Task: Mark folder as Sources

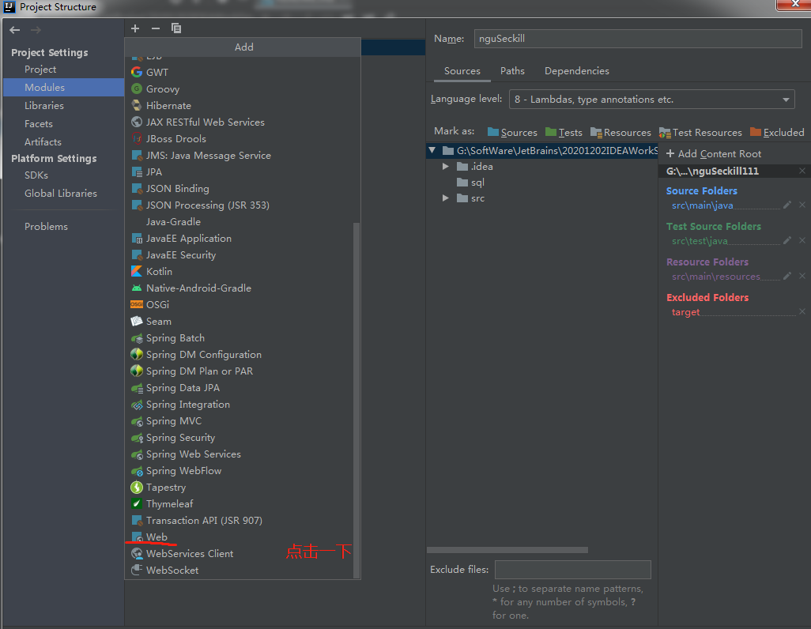Action: (512, 133)
